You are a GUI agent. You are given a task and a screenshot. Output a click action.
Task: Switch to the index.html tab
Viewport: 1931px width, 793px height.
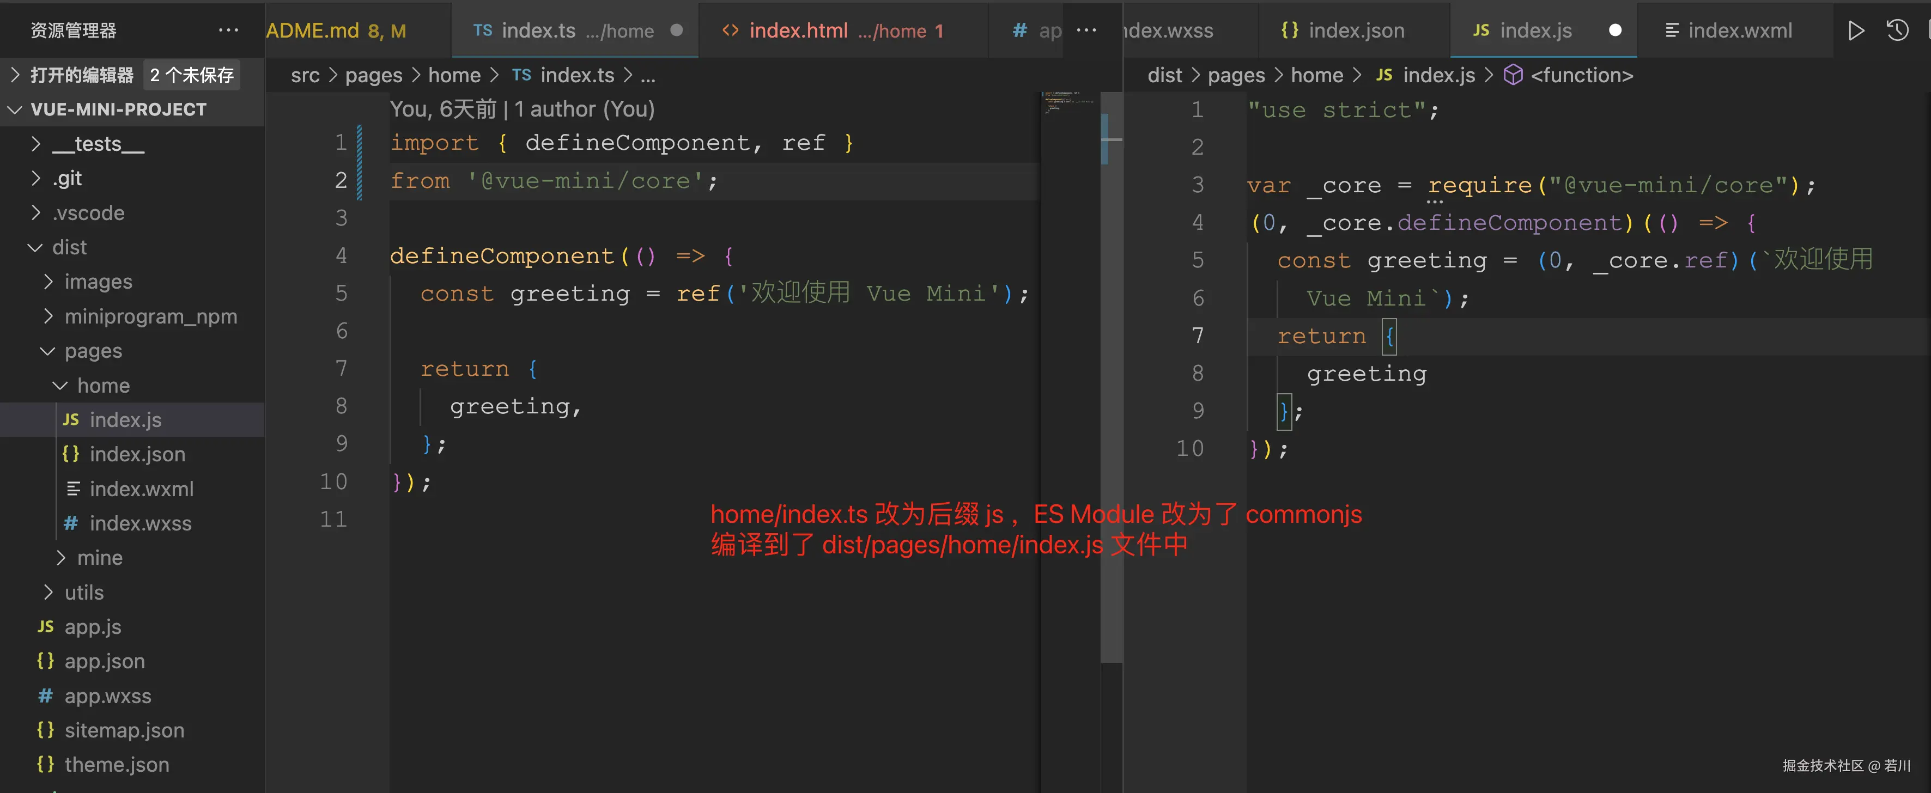tap(798, 30)
